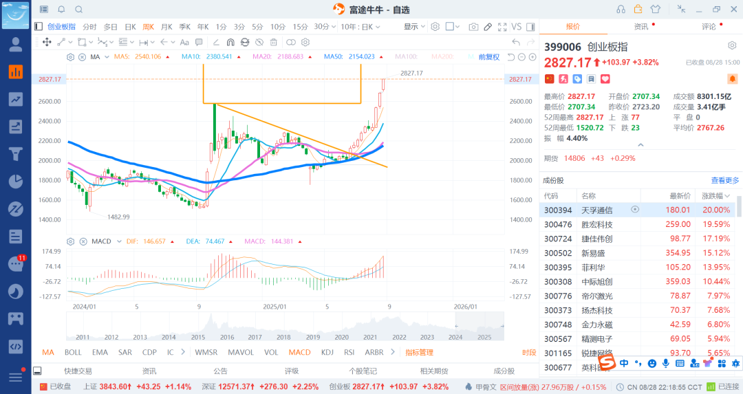The width and height of the screenshot is (743, 394).
Task: Select 胜宏科技 row in constituents
Action: click(x=637, y=224)
